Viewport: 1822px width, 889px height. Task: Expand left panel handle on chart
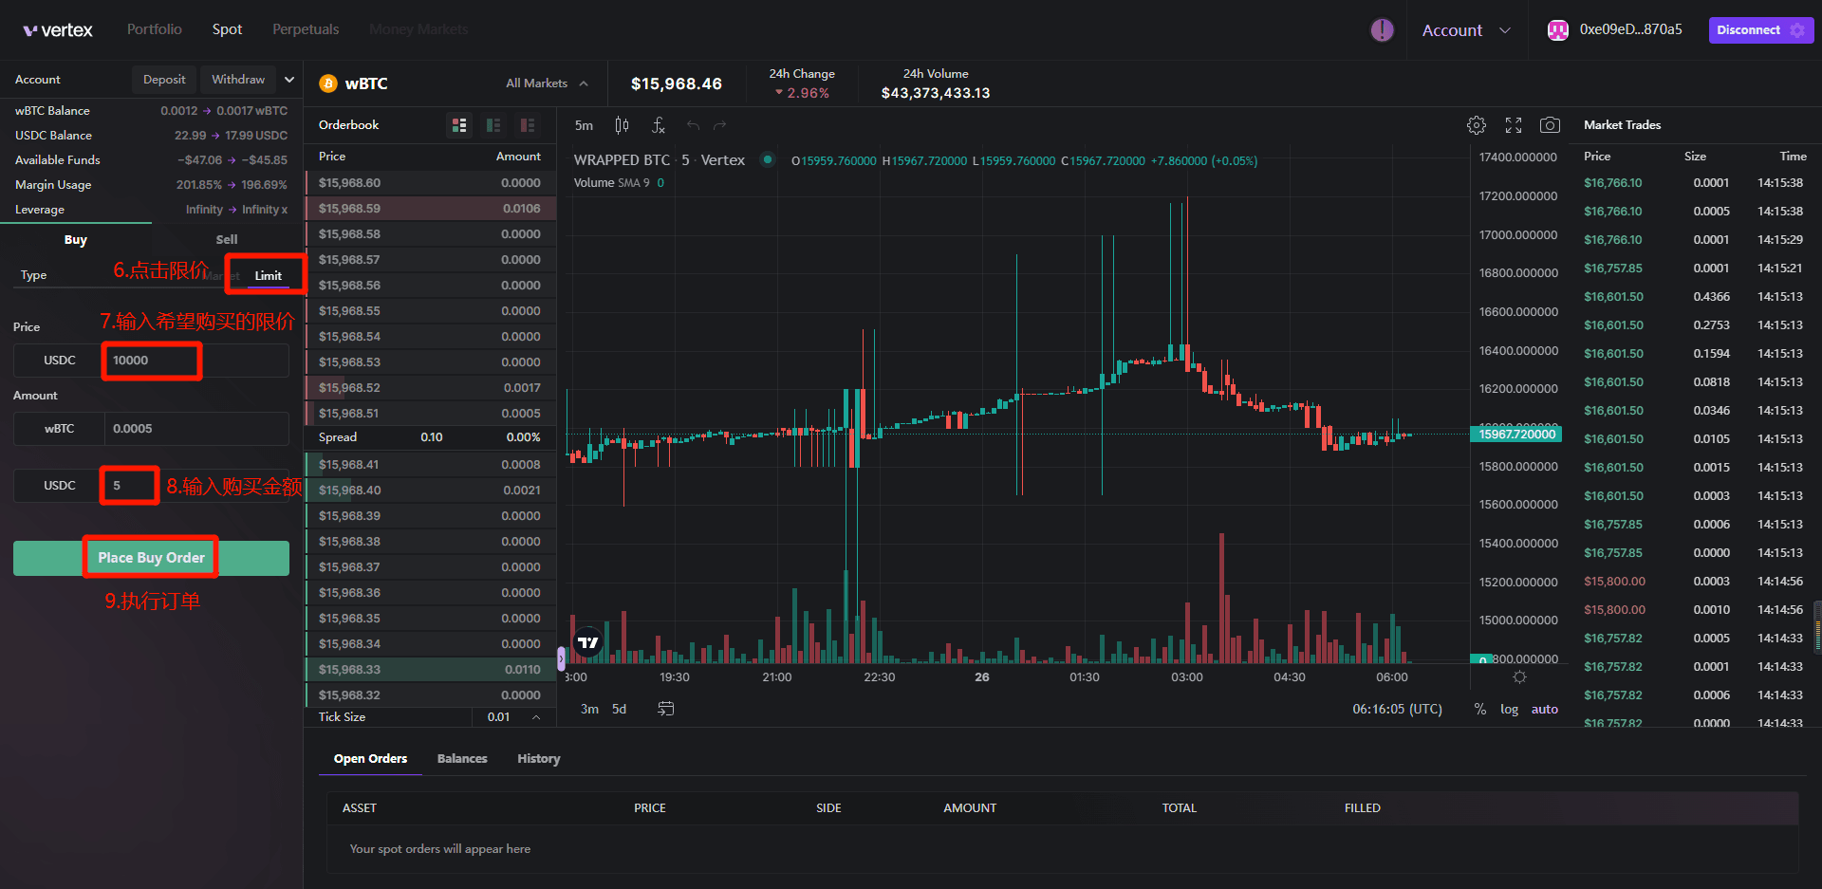click(561, 657)
